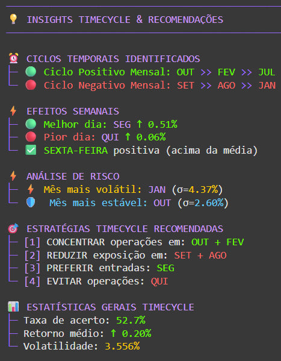281x361 pixels.
Task: Click the heading INSIGHTS TIMECYCLE & RECOMENDAÇÕES
Action: 125,19
